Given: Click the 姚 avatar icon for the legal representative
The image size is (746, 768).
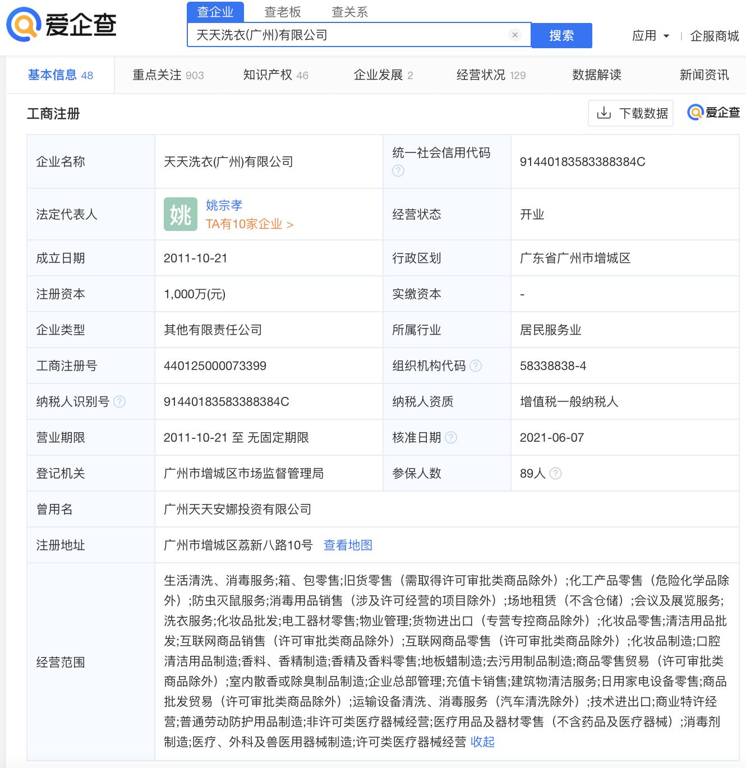Looking at the screenshot, I should 179,214.
